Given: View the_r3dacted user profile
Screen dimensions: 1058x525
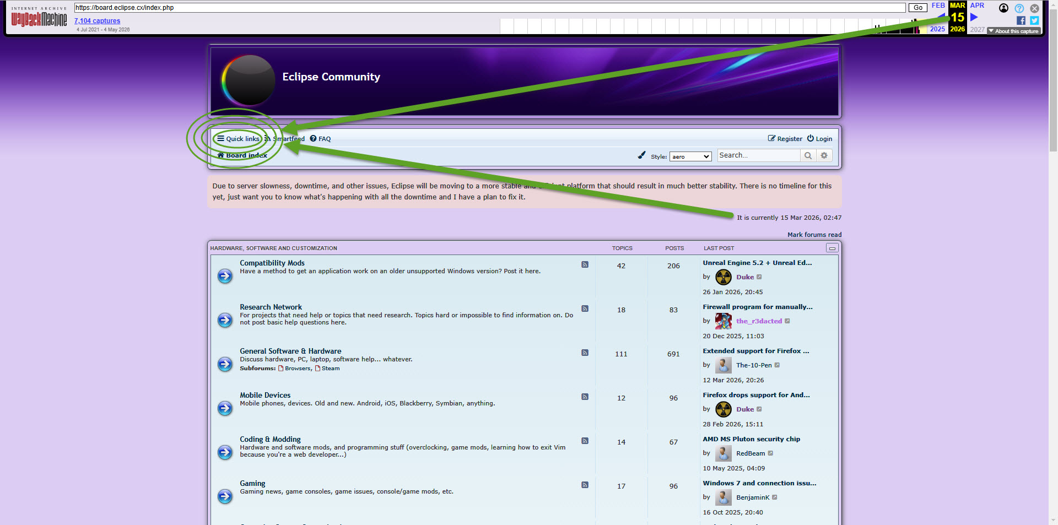Looking at the screenshot, I should tap(759, 321).
